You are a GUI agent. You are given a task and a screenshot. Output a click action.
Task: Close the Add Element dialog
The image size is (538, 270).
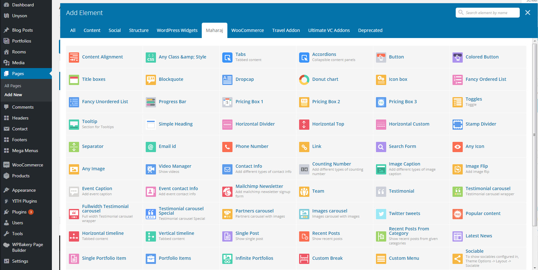coord(527,12)
